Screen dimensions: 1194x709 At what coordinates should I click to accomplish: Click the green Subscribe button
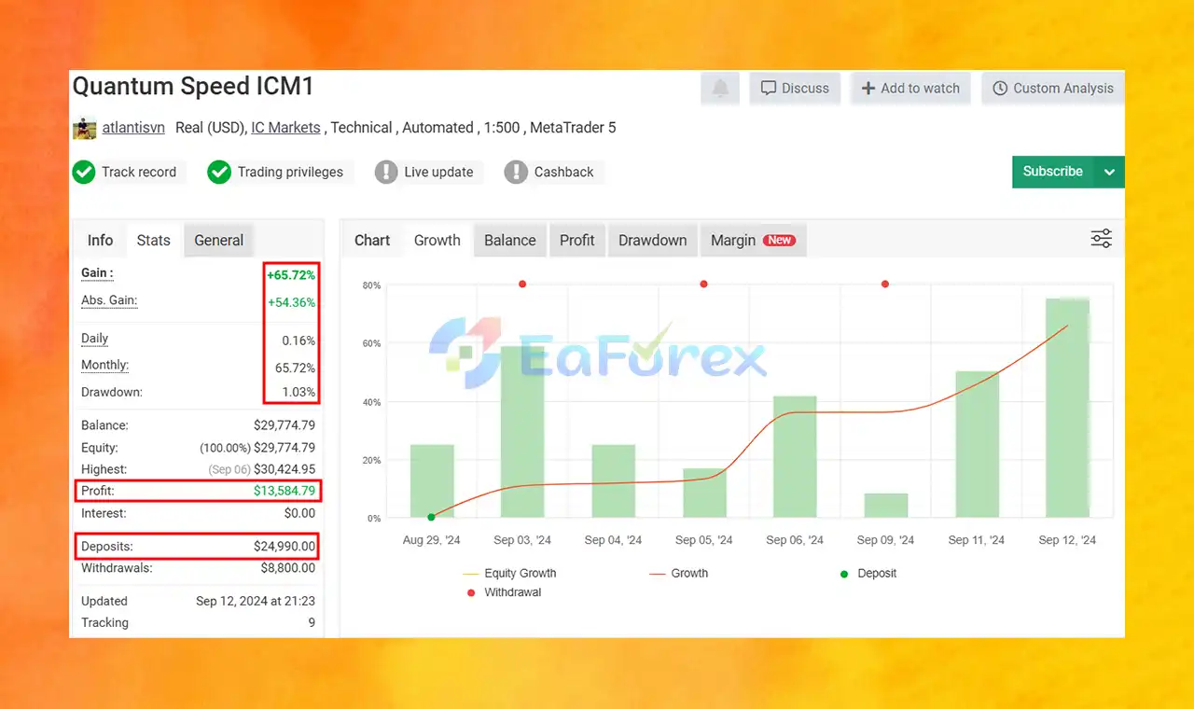coord(1053,172)
